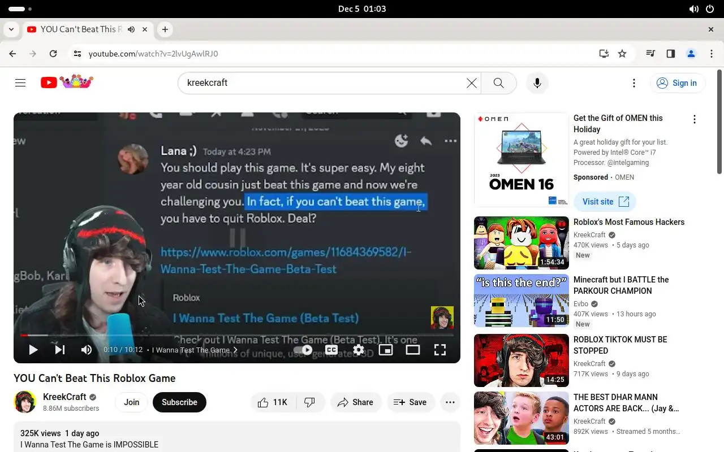Switch to theater mode

[x=413, y=350]
